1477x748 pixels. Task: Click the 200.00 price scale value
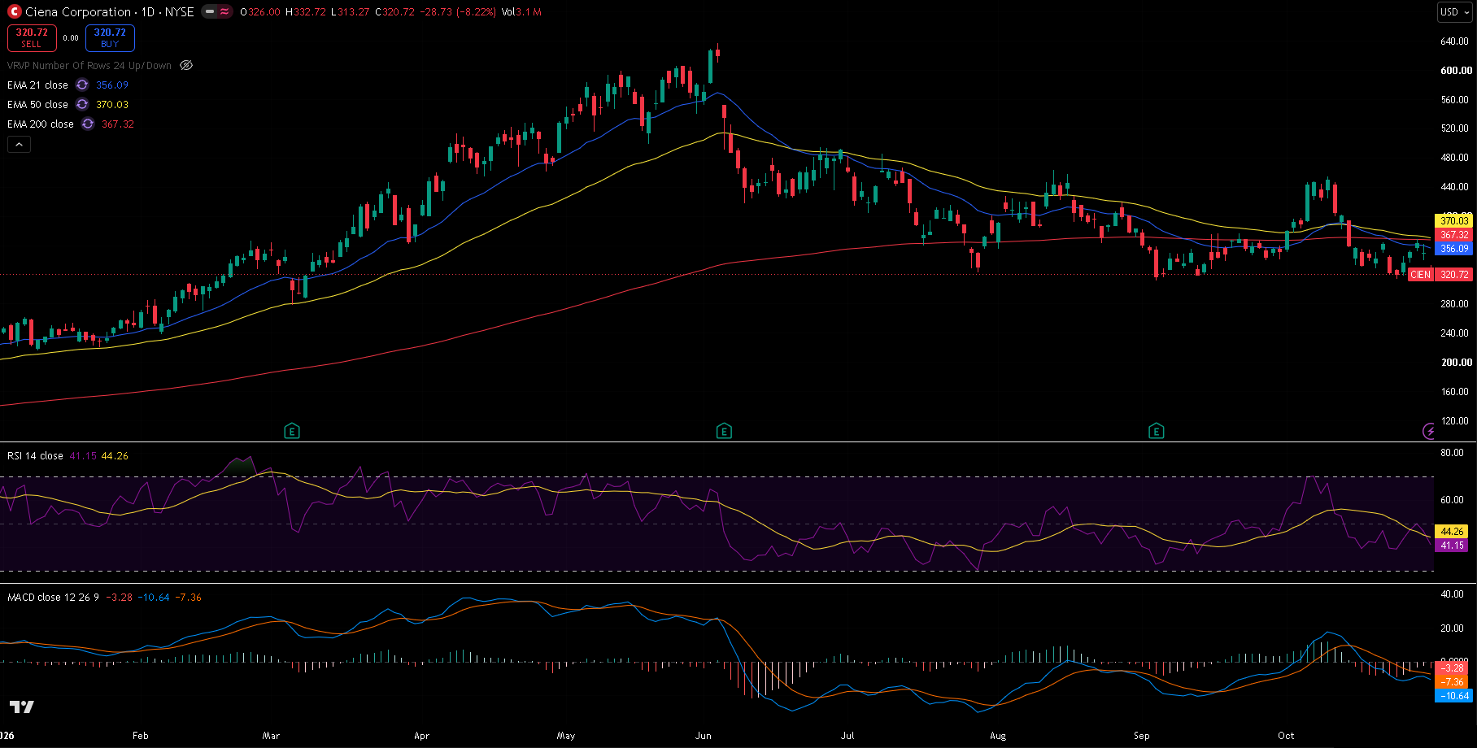coord(1456,363)
